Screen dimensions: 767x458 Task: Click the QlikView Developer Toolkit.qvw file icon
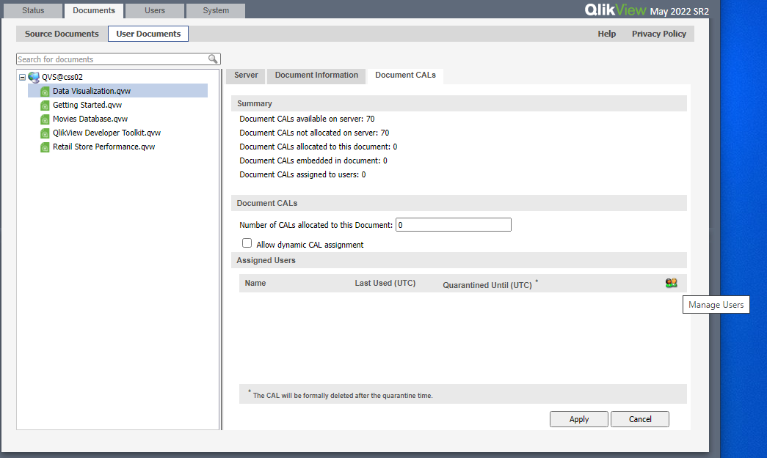(x=45, y=133)
